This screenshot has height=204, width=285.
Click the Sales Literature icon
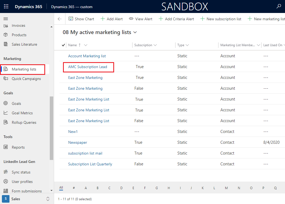(6, 44)
